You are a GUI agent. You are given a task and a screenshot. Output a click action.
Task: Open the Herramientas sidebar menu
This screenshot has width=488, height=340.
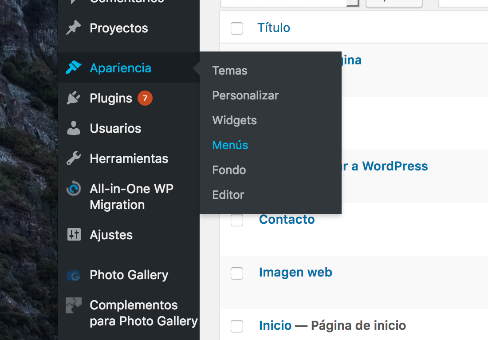point(129,158)
